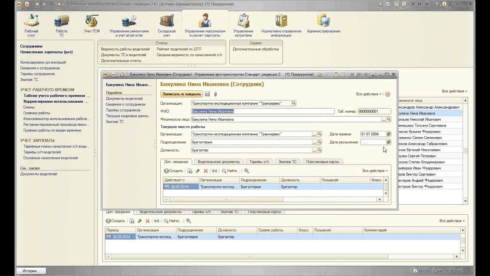Image resolution: width=490 pixels, height=276 pixels.
Task: Open Все действия dropdown above background employee list
Action: 455,91
